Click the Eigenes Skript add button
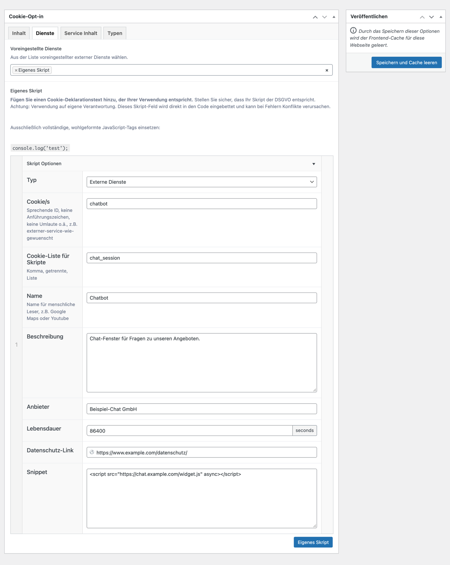The image size is (450, 565). (313, 542)
